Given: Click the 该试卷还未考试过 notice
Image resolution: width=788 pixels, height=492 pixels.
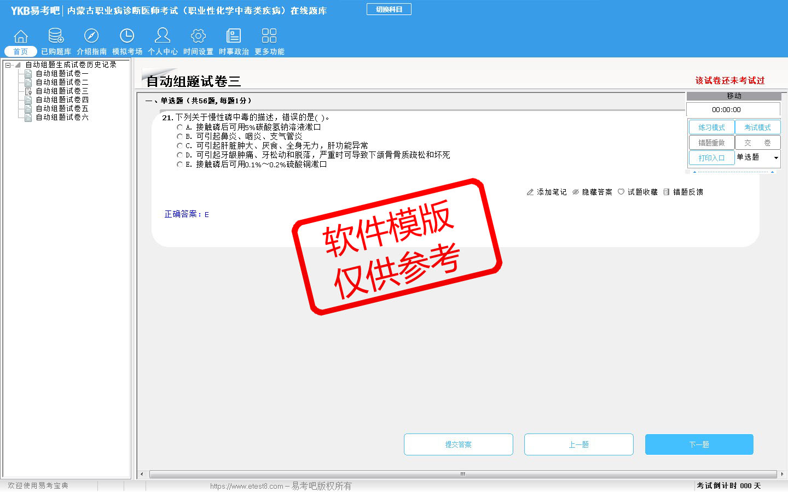Looking at the screenshot, I should point(730,80).
